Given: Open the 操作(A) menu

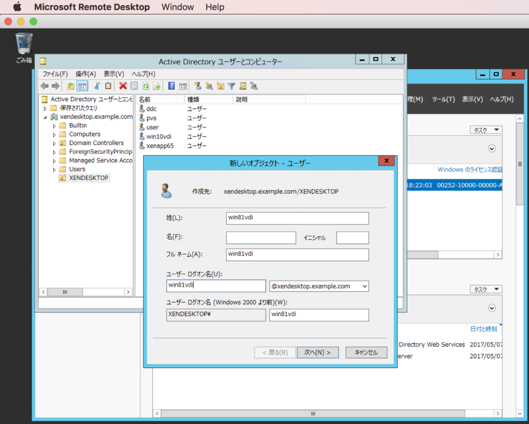Looking at the screenshot, I should pyautogui.click(x=86, y=74).
